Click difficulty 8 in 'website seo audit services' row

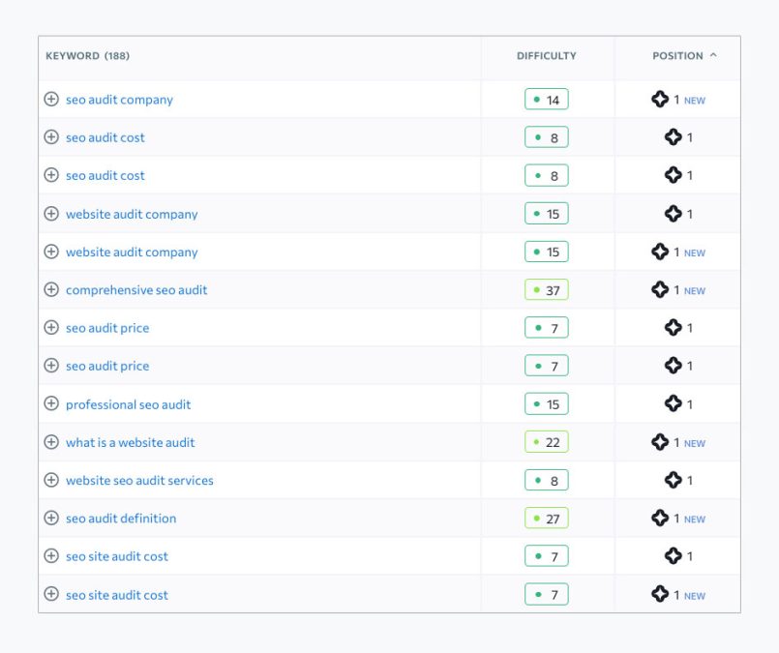pos(547,480)
